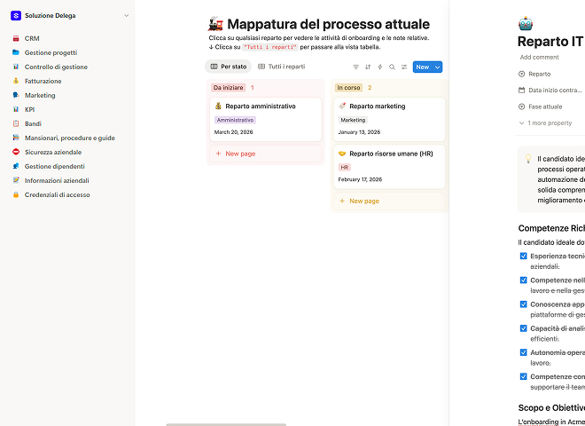The width and height of the screenshot is (585, 426).
Task: Click the blue New button
Action: [423, 67]
